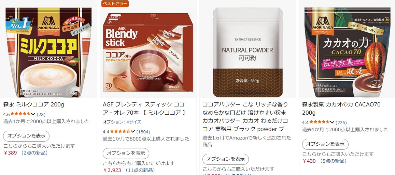Click the ベストセラー badge
The image size is (395, 175).
115,4
